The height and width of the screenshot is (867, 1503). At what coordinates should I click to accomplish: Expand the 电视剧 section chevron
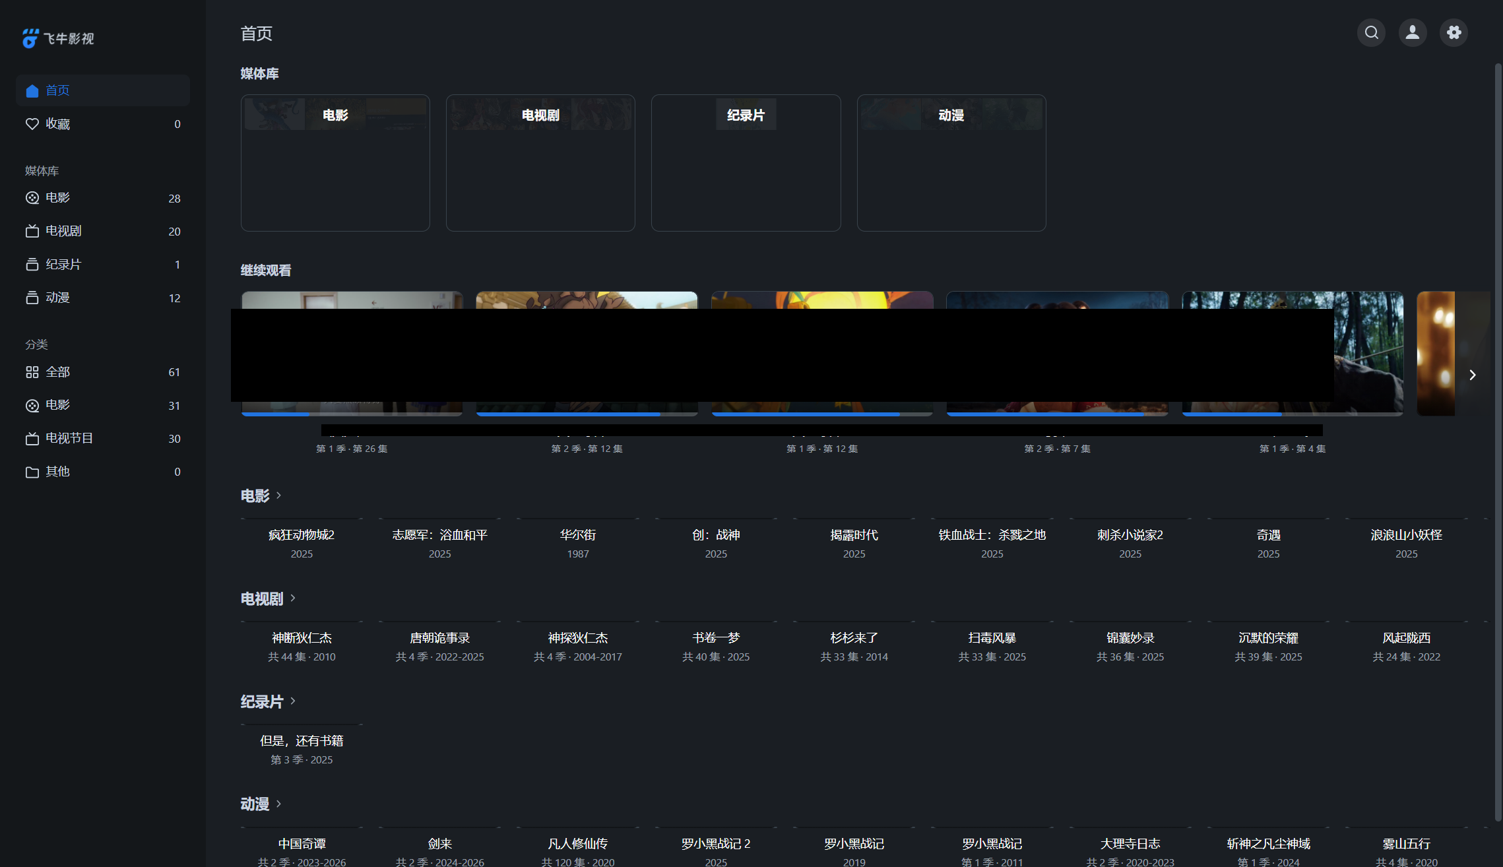pos(293,598)
